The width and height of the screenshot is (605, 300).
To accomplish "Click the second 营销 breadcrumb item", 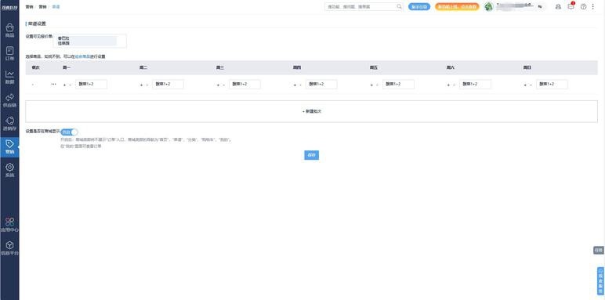I will coord(42,6).
